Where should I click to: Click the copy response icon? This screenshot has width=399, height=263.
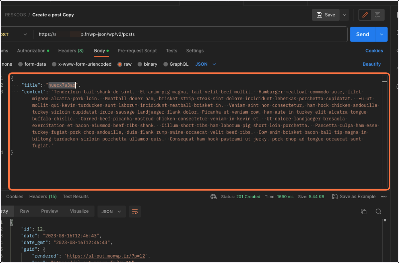click(x=364, y=212)
